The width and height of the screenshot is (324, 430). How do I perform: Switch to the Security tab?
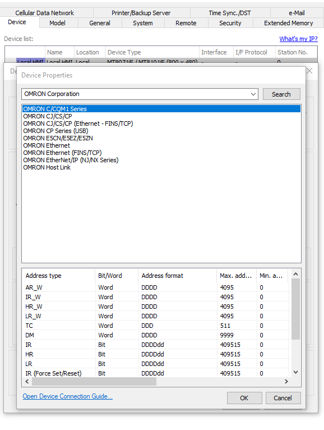230,23
